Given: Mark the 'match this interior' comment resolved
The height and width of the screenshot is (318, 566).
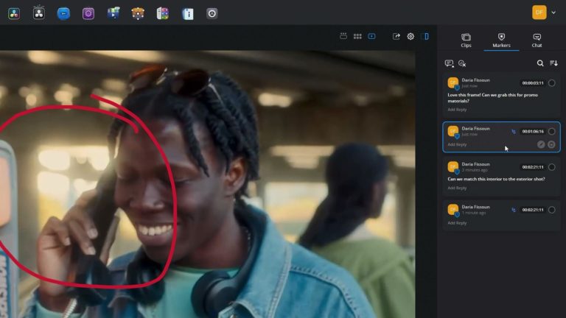Looking at the screenshot, I should coord(551,167).
